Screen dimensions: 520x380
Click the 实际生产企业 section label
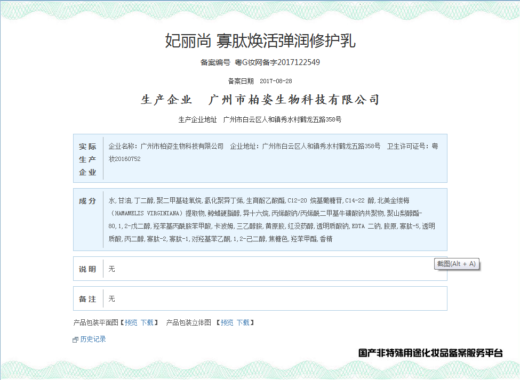click(x=87, y=159)
